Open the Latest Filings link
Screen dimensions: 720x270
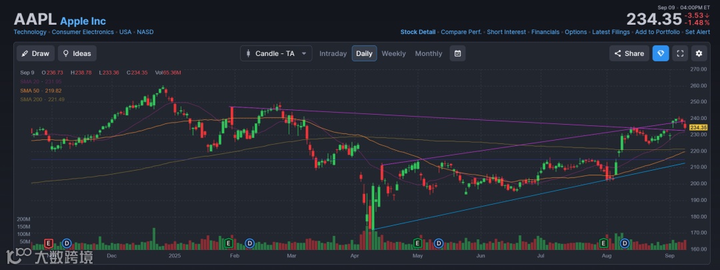point(611,32)
